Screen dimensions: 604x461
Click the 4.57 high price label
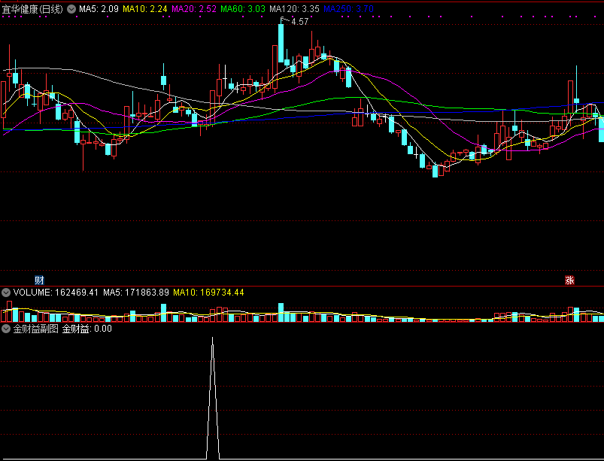point(299,22)
